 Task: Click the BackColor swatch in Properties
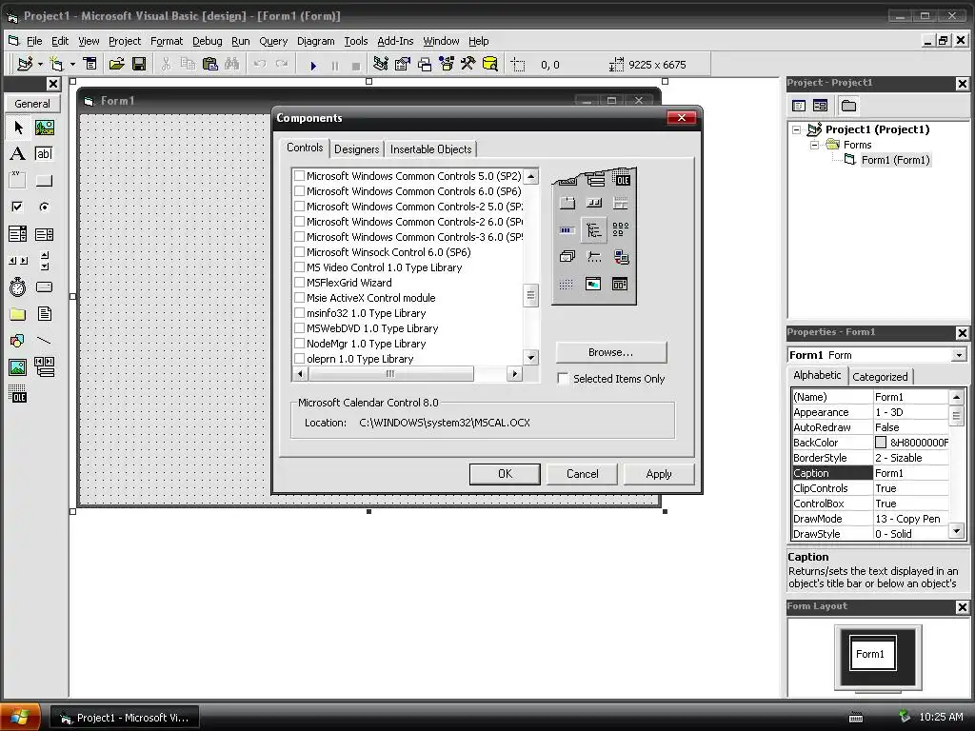[881, 443]
